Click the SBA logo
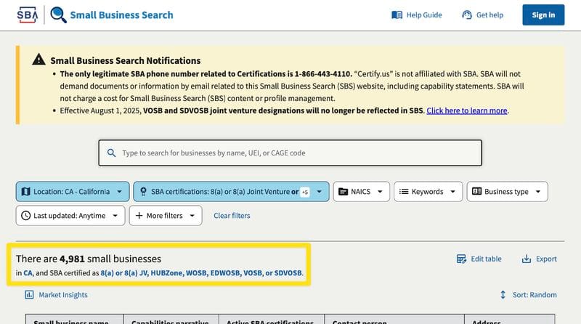Viewport: 581px width, 324px height. tap(27, 15)
